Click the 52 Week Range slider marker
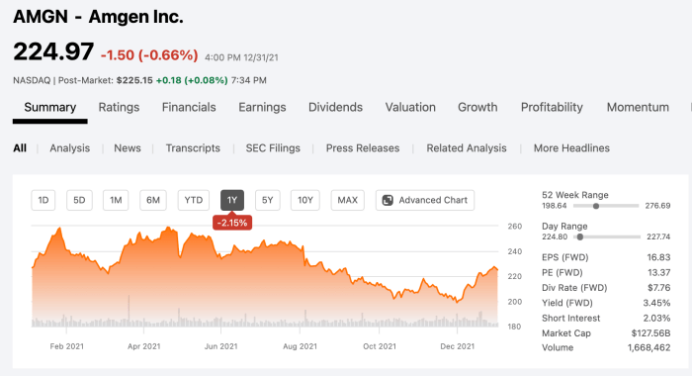This screenshot has height=376, width=692. (x=596, y=206)
